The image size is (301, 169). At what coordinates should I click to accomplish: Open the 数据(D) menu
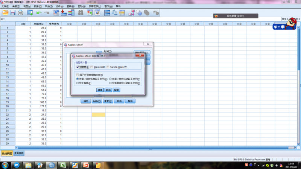(x=38, y=6)
